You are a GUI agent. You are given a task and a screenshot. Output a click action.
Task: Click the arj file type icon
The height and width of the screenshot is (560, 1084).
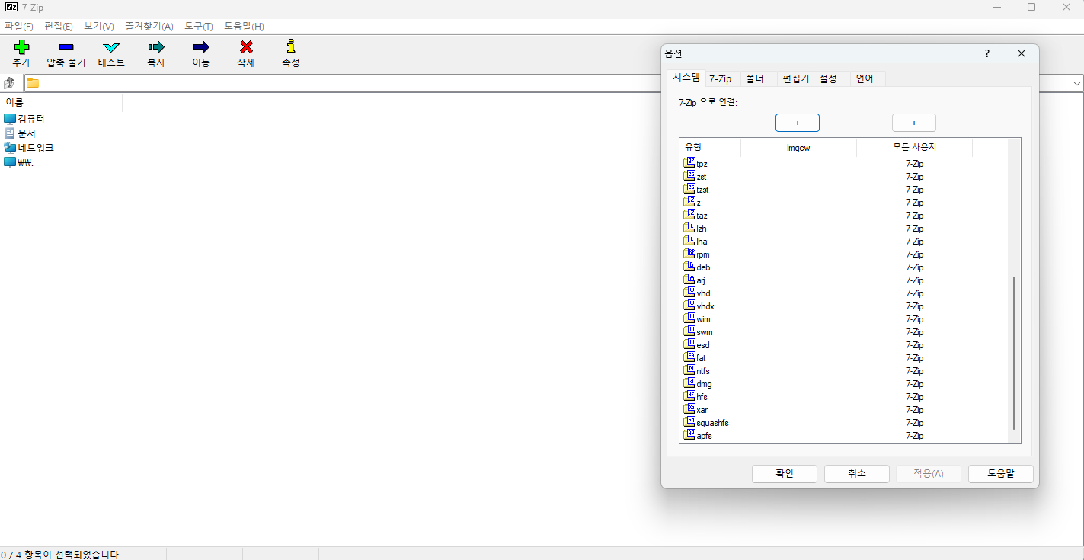tap(690, 280)
